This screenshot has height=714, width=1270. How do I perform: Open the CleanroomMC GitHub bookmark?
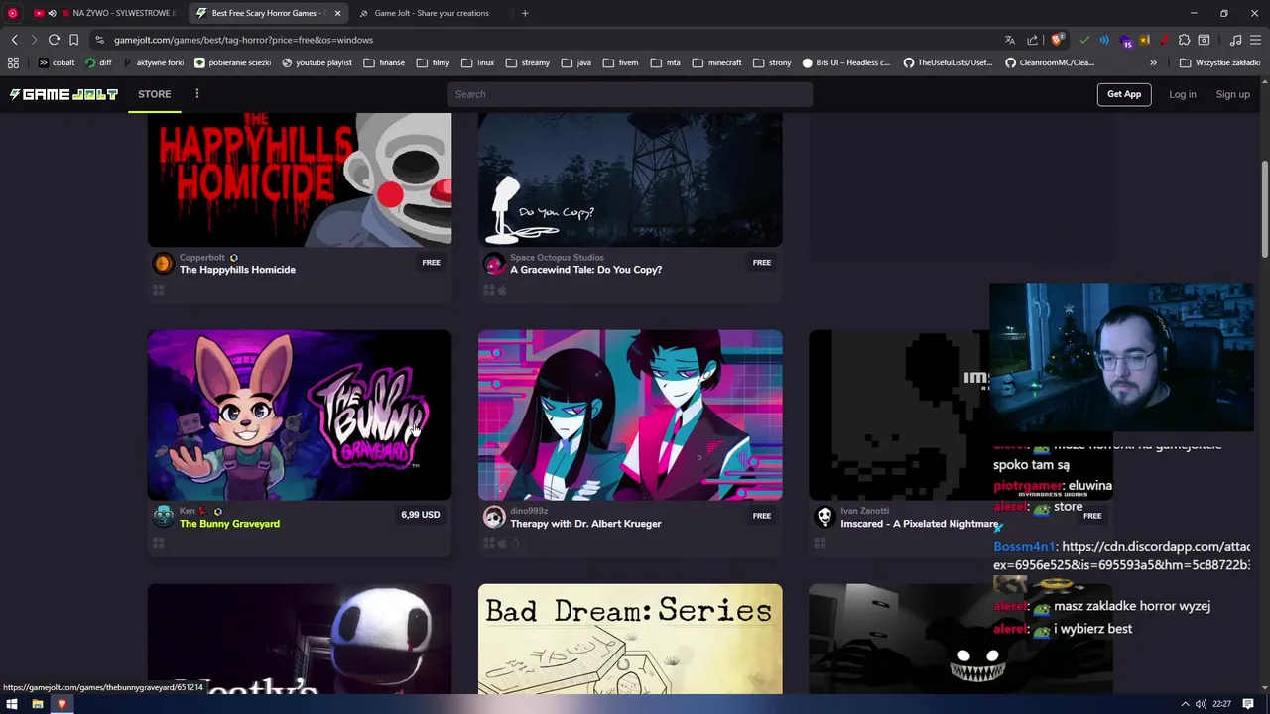[1049, 62]
